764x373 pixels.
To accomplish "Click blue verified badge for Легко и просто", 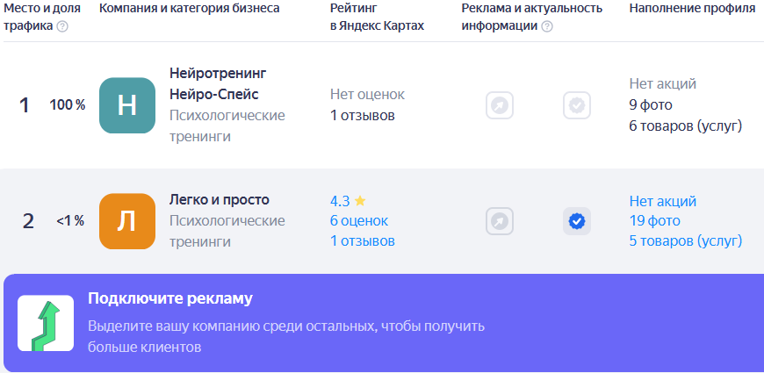I will click(577, 221).
